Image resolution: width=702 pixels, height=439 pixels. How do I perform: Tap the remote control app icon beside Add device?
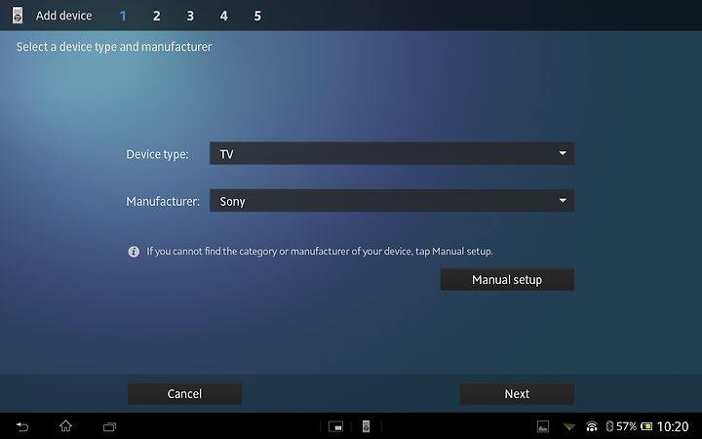tap(18, 16)
